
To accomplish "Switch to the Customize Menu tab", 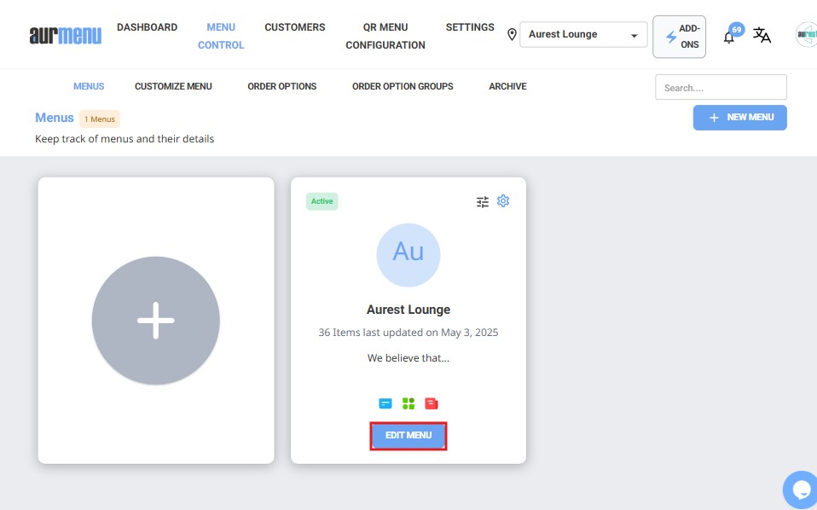I will (173, 86).
